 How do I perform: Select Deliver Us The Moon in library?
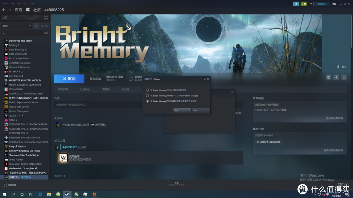click(x=21, y=41)
